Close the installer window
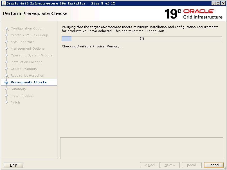Viewport: 227px width, 170px height. click(223, 3)
